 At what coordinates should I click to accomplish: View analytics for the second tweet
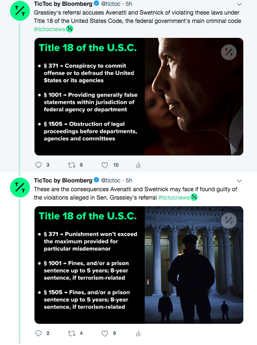point(138,334)
